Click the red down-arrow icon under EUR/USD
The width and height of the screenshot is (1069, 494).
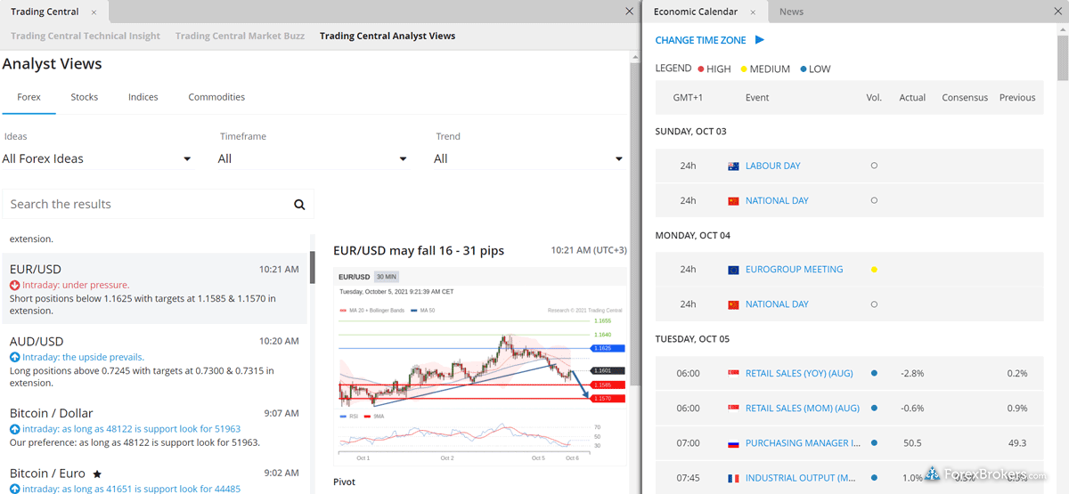14,285
